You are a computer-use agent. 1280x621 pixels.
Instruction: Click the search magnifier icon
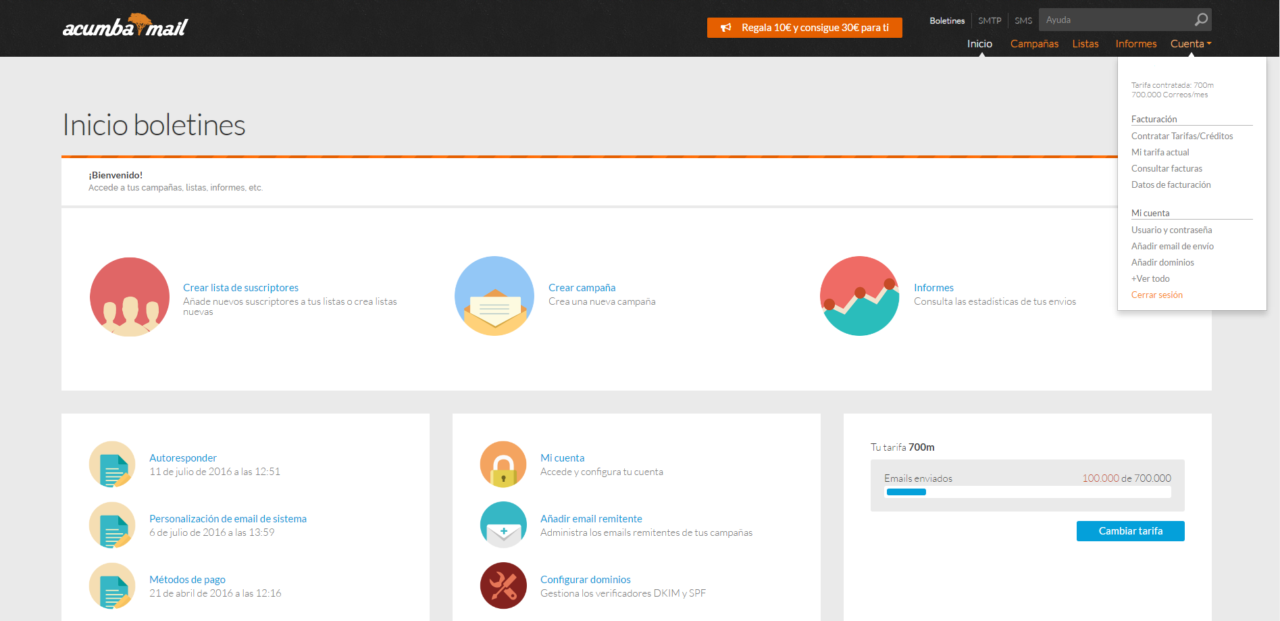coord(1201,20)
